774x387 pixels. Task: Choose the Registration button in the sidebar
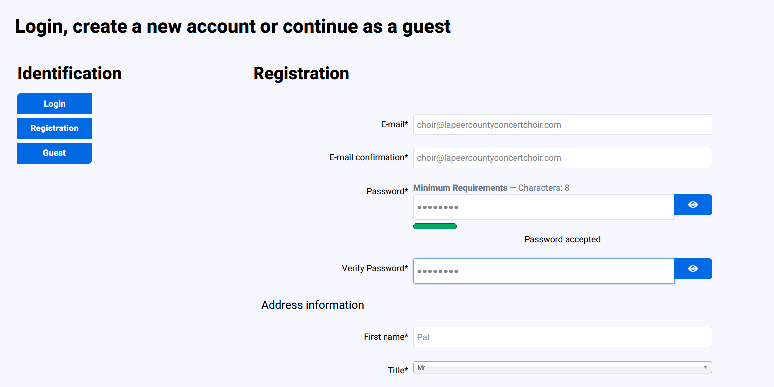(54, 129)
